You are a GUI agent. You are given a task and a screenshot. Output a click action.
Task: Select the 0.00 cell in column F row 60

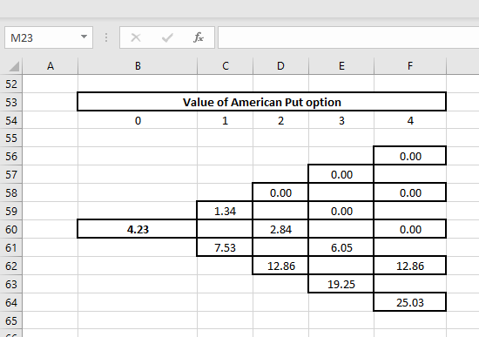pos(410,229)
